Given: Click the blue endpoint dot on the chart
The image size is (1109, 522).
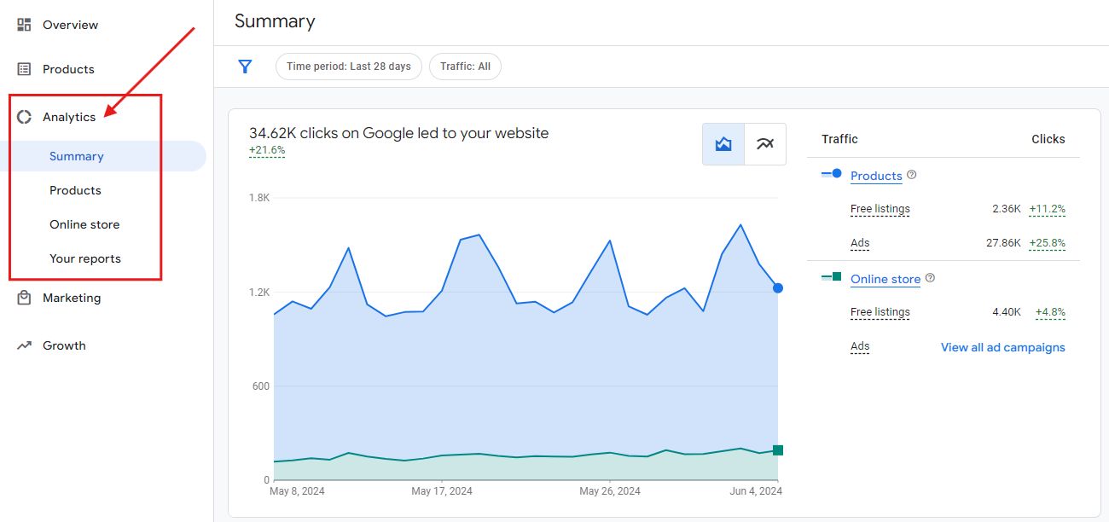Looking at the screenshot, I should point(777,287).
